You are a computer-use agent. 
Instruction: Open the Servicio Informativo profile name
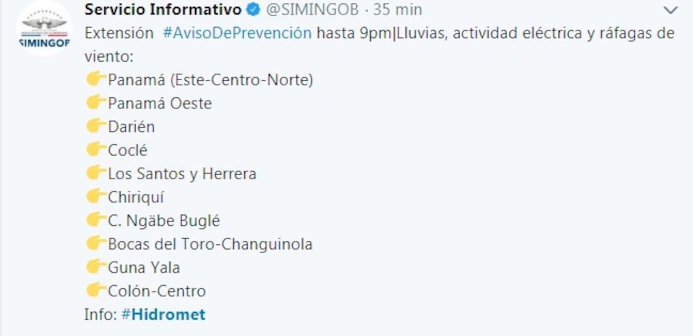[163, 10]
